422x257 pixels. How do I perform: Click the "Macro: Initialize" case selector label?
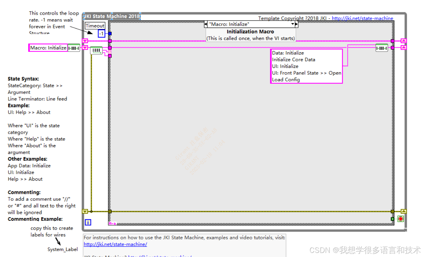click(x=229, y=24)
